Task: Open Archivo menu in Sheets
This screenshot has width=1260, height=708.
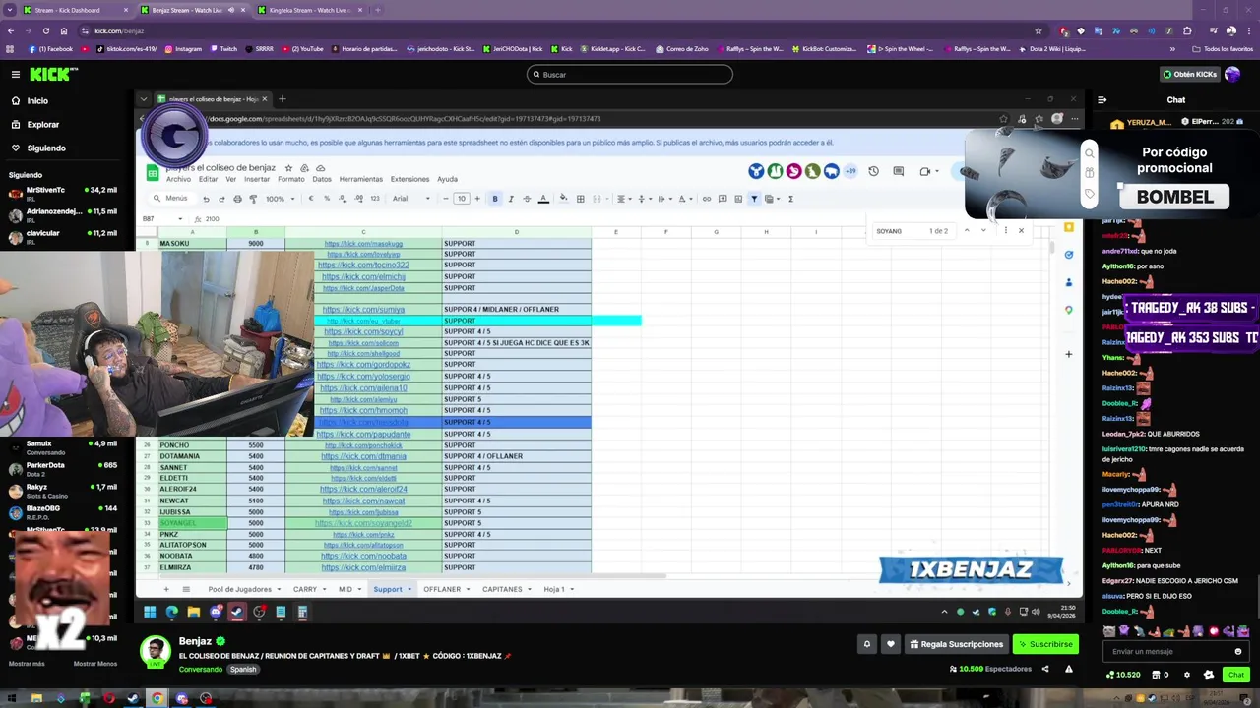Action: (178, 179)
